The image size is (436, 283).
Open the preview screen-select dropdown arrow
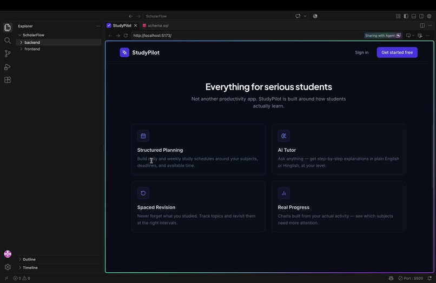click(413, 36)
